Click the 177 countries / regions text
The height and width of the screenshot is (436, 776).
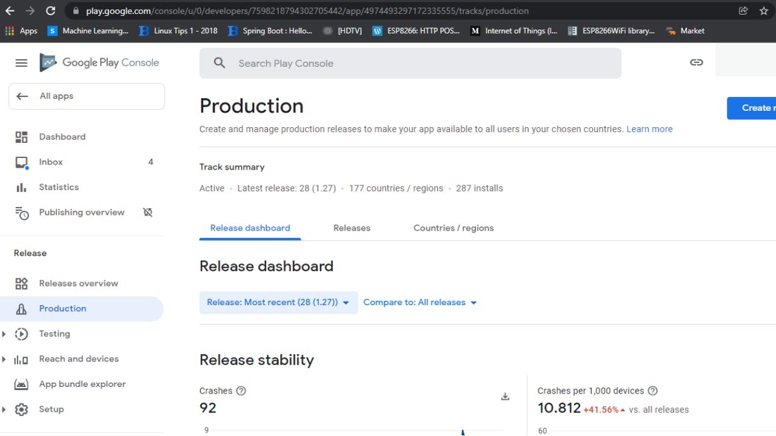tap(396, 188)
